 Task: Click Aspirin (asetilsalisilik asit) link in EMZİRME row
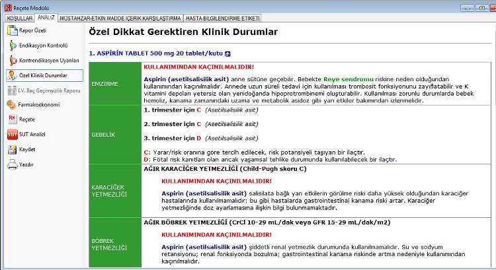point(186,79)
